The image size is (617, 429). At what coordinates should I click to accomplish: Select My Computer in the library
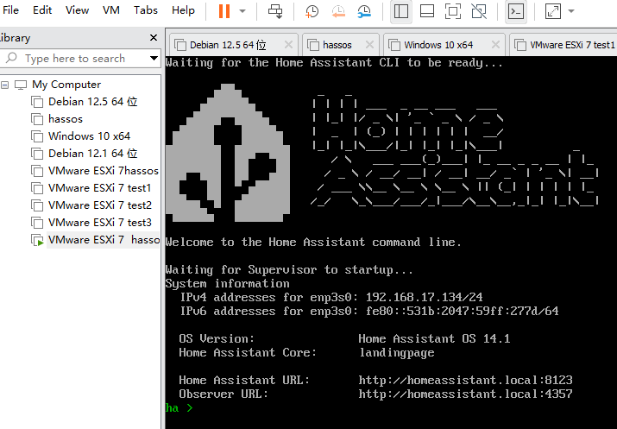[x=66, y=85]
